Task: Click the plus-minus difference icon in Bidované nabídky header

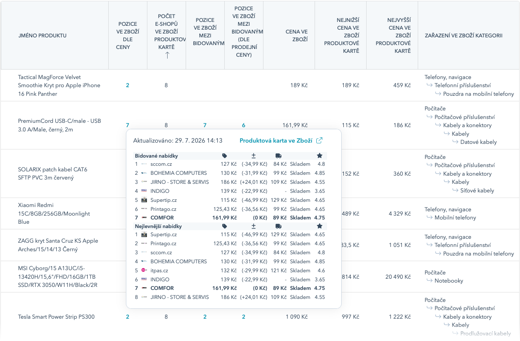Action: (x=254, y=155)
